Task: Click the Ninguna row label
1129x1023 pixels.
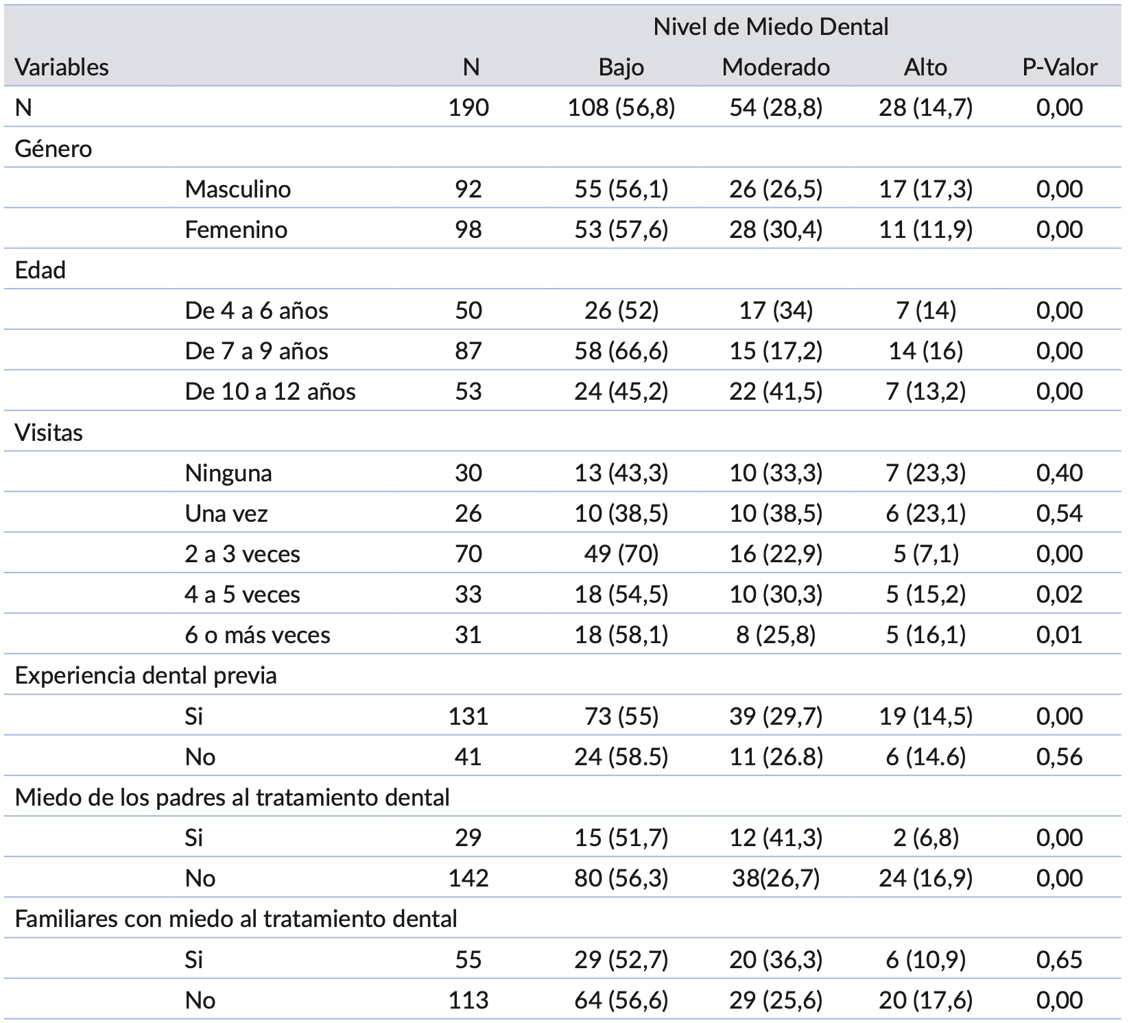Action: (x=228, y=473)
